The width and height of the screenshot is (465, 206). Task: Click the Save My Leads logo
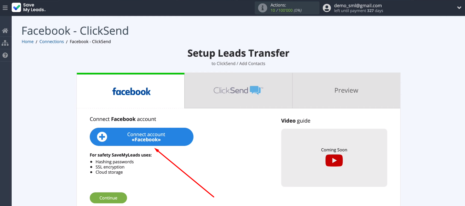pos(29,8)
